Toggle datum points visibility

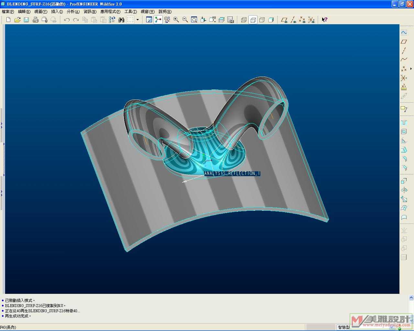302,20
